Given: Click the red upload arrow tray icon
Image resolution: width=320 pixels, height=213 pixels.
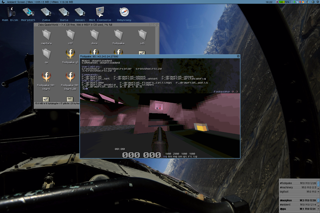Looking at the screenshot, I should coord(300,2).
